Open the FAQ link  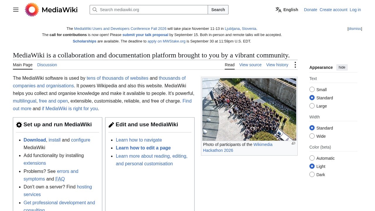[60, 179]
